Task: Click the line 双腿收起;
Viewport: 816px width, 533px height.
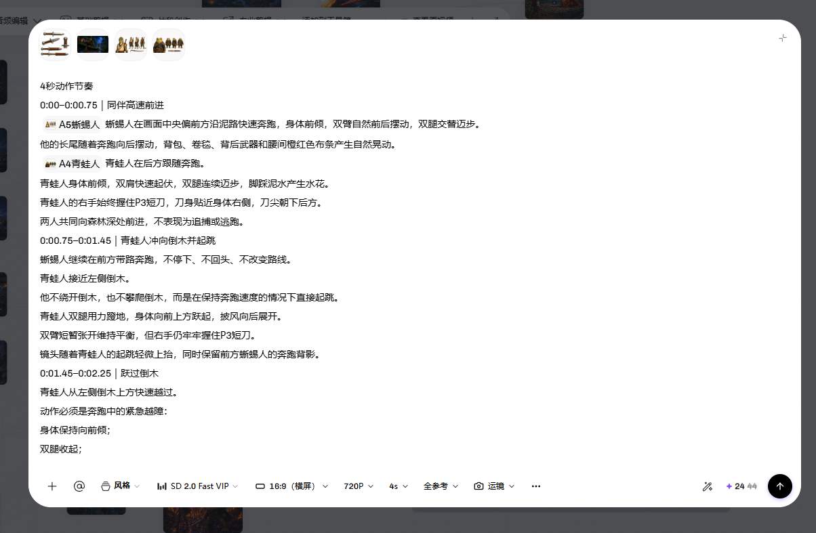Action: click(x=61, y=449)
